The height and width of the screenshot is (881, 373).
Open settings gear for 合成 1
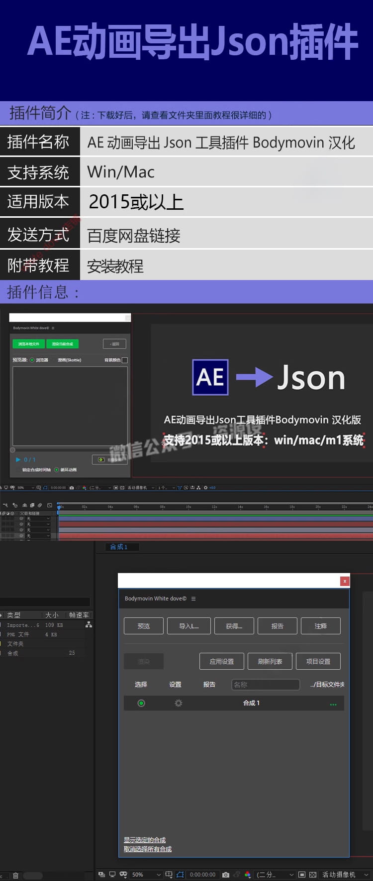(179, 703)
